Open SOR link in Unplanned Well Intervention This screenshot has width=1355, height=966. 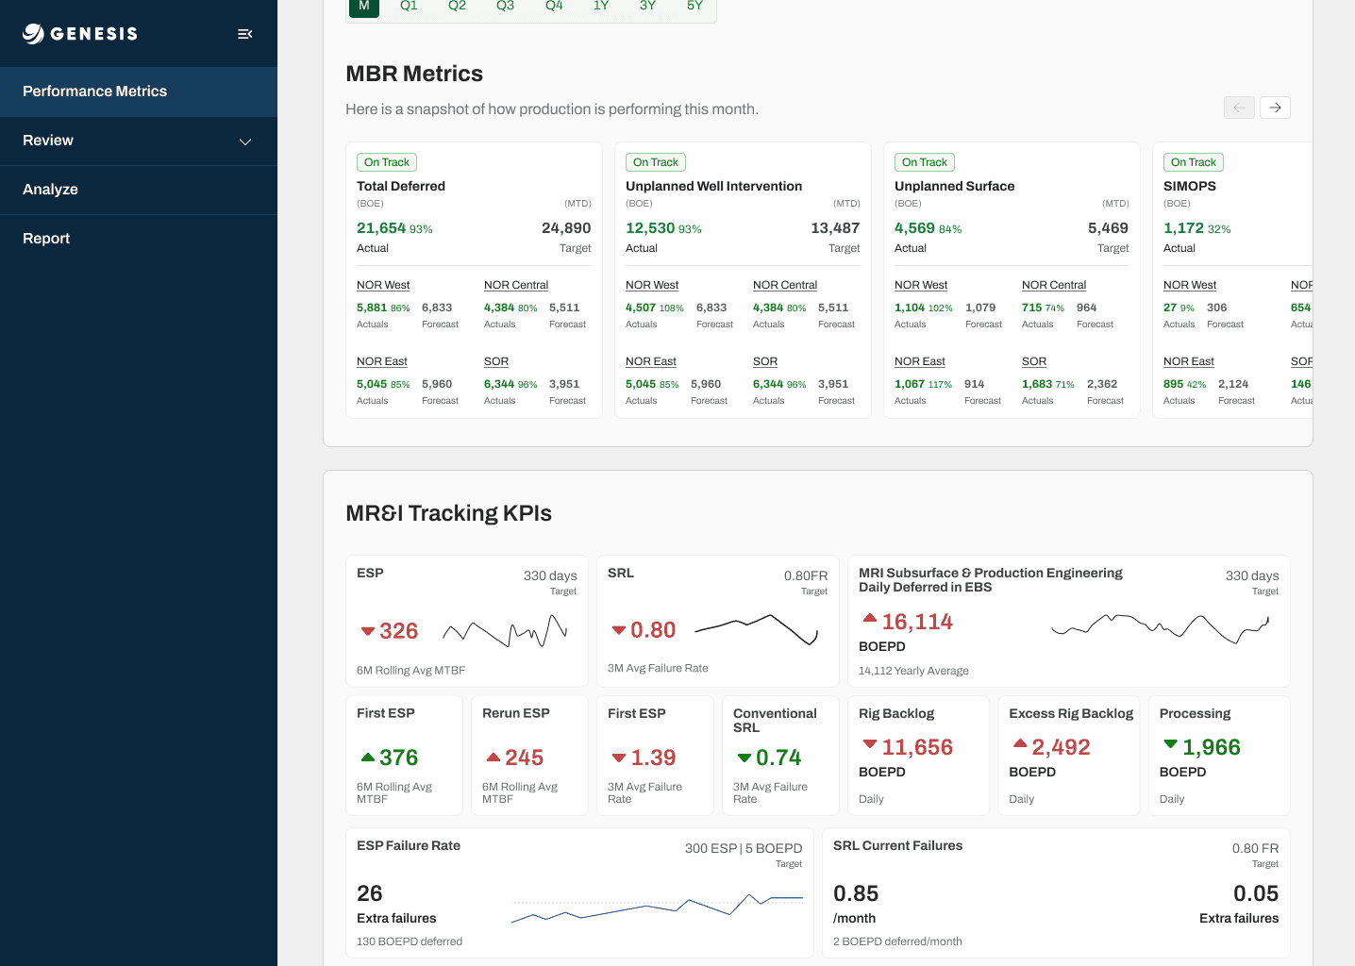[765, 361]
